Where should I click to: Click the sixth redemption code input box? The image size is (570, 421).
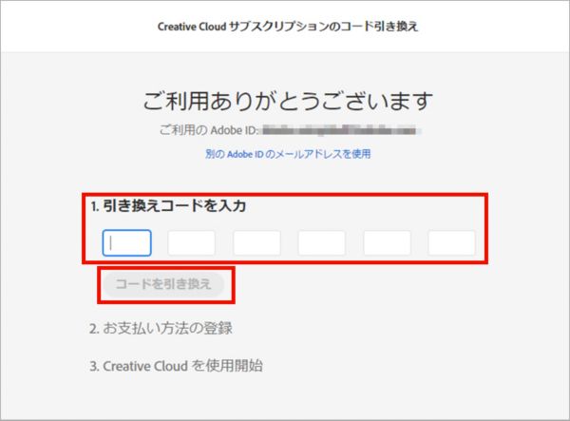[451, 243]
